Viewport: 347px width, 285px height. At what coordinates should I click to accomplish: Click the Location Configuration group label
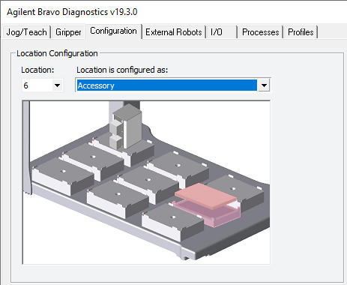pos(57,53)
